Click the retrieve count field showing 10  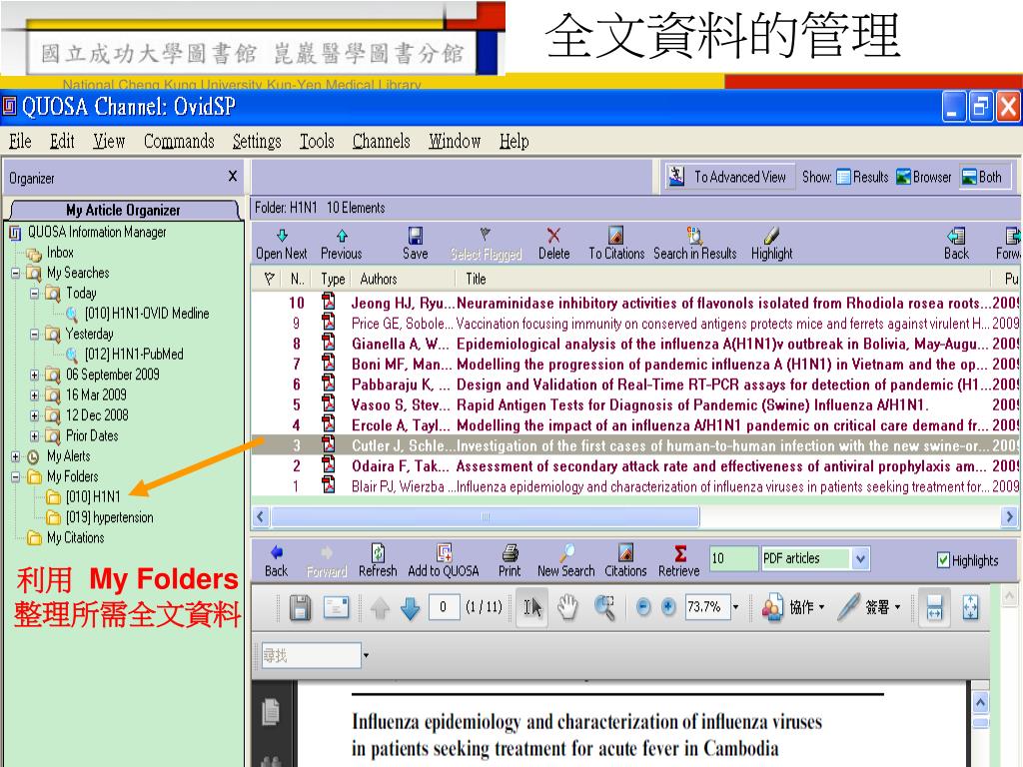pyautogui.click(x=733, y=558)
